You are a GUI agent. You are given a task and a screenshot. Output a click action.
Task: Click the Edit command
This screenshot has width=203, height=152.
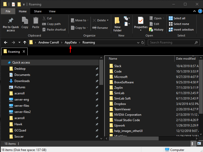(x=154, y=24)
